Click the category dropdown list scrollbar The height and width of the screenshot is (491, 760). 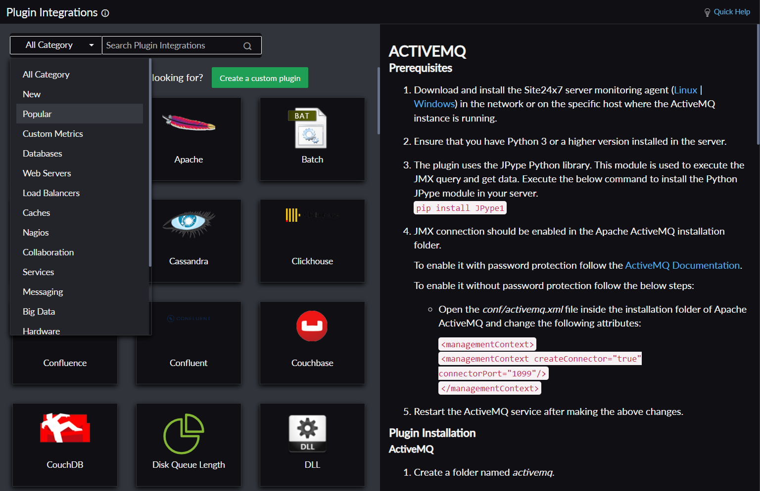pyautogui.click(x=150, y=163)
